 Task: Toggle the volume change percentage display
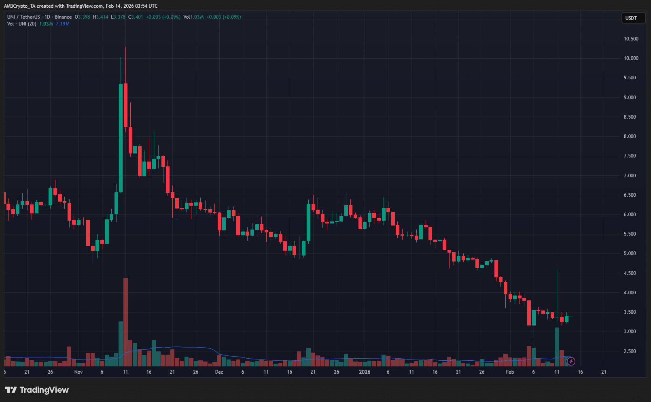tap(231, 17)
